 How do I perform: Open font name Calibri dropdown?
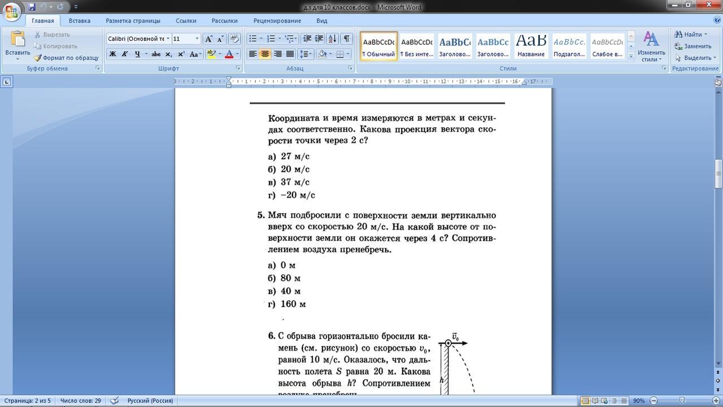pos(168,38)
